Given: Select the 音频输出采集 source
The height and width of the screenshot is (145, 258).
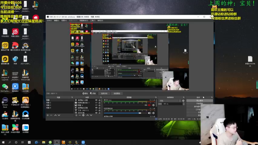Looking at the screenshot, I should pyautogui.click(x=83, y=108).
